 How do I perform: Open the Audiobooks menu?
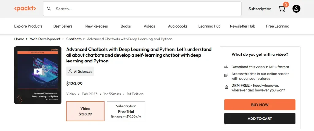tap(178, 26)
